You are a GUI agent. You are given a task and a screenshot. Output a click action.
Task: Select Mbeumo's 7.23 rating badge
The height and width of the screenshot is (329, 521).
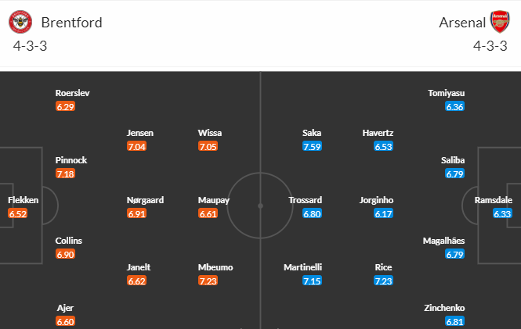(208, 281)
